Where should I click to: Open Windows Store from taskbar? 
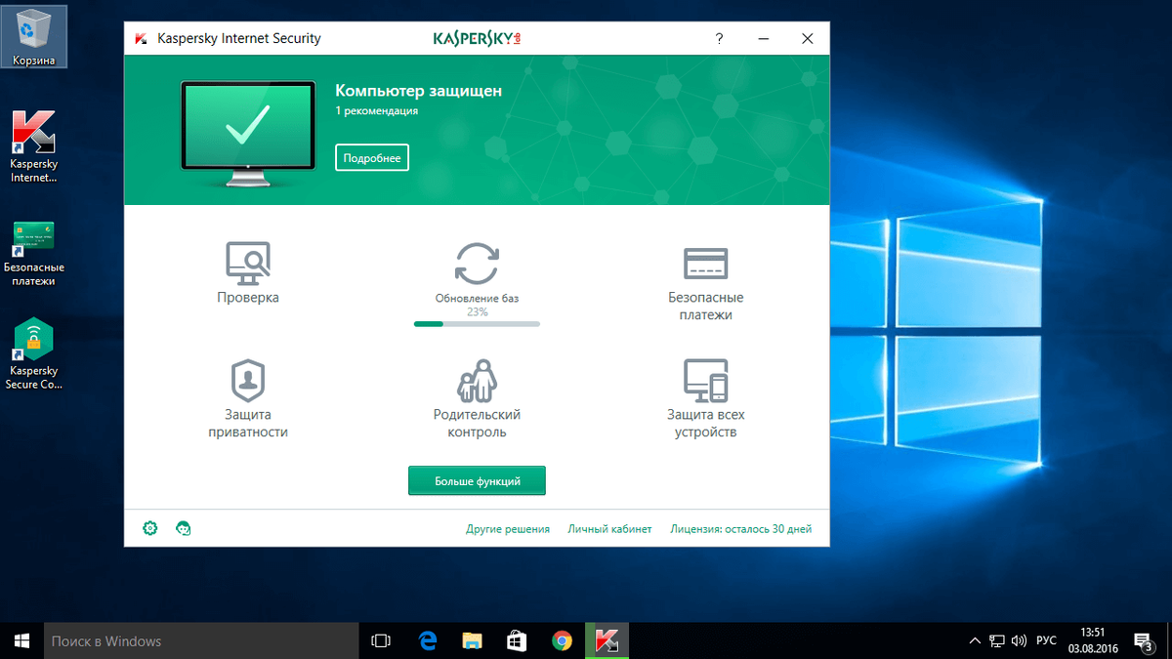(517, 640)
